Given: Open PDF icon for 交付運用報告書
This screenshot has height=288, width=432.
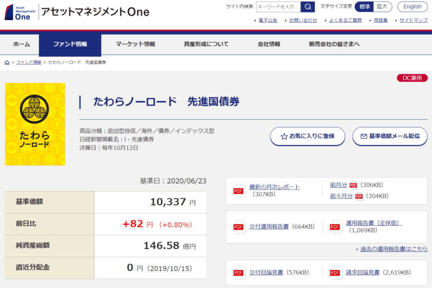Looking at the screenshot, I should (240, 227).
